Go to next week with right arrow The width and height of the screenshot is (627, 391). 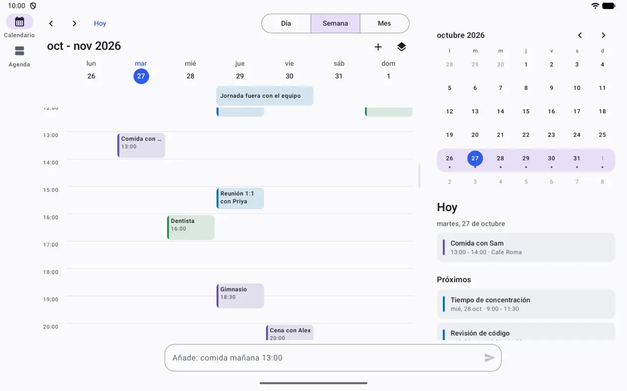(x=74, y=23)
